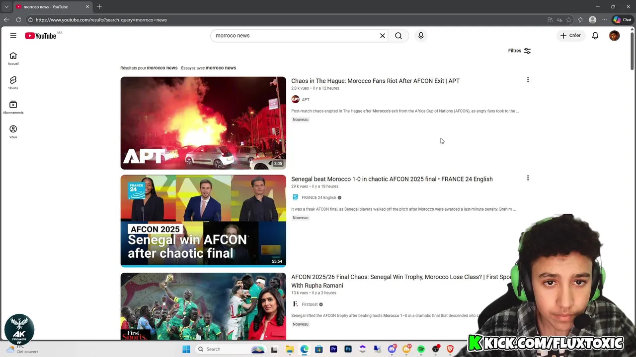Image resolution: width=636 pixels, height=357 pixels.
Task: Open the Vous sidebar section
Action: pyautogui.click(x=13, y=132)
